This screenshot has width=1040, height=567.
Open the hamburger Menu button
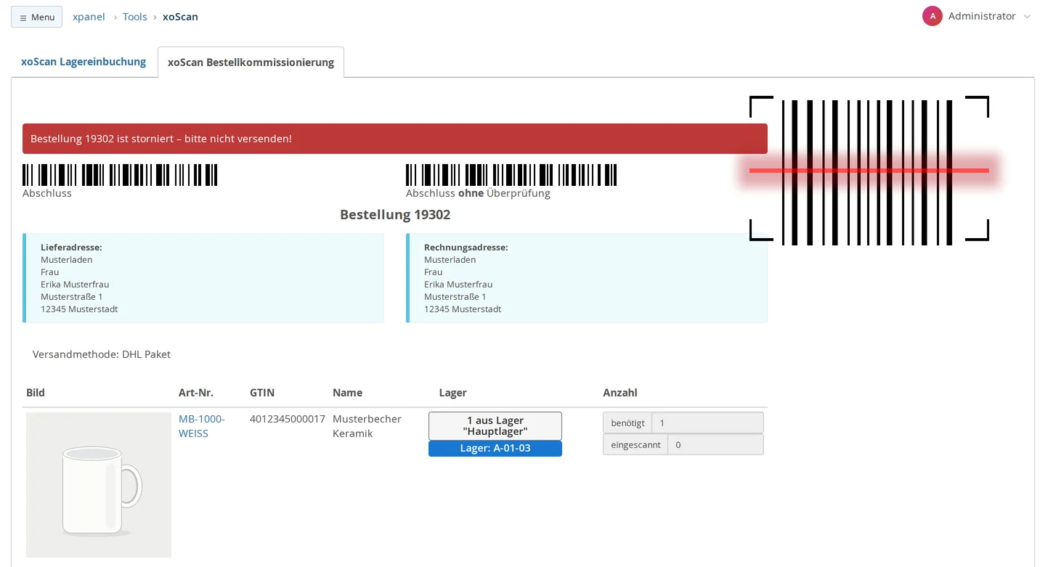point(36,17)
